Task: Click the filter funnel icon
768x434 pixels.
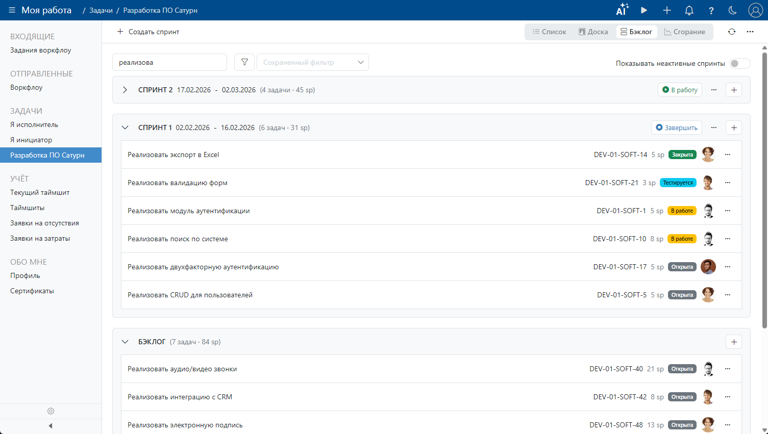Action: (x=244, y=62)
